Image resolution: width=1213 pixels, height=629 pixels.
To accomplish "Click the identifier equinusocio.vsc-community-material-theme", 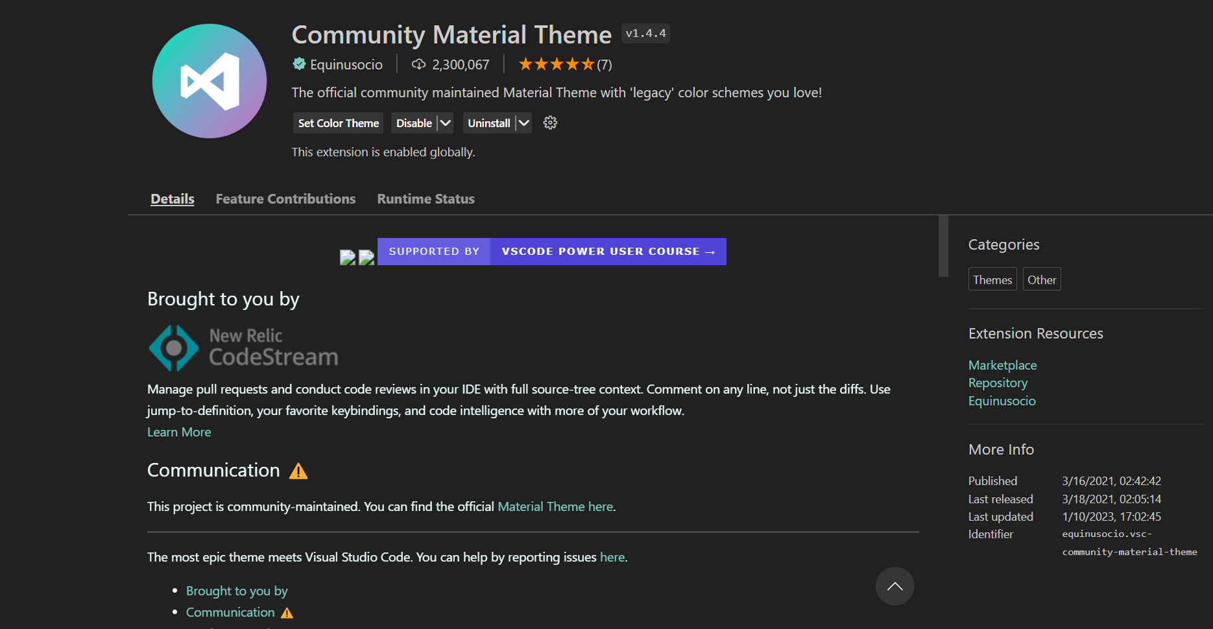I will click(1129, 543).
